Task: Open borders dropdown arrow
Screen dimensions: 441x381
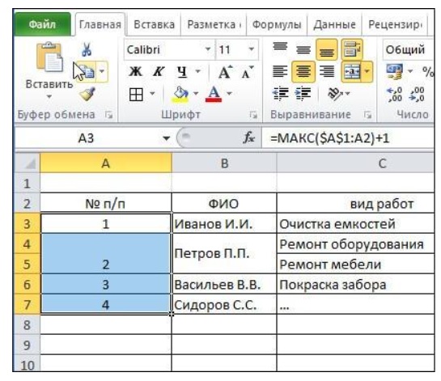Action: [152, 93]
